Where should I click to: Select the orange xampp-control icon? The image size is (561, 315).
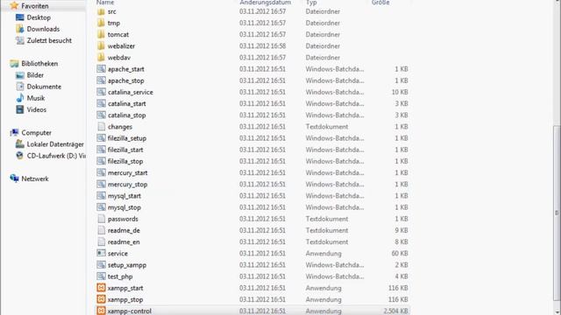(102, 311)
